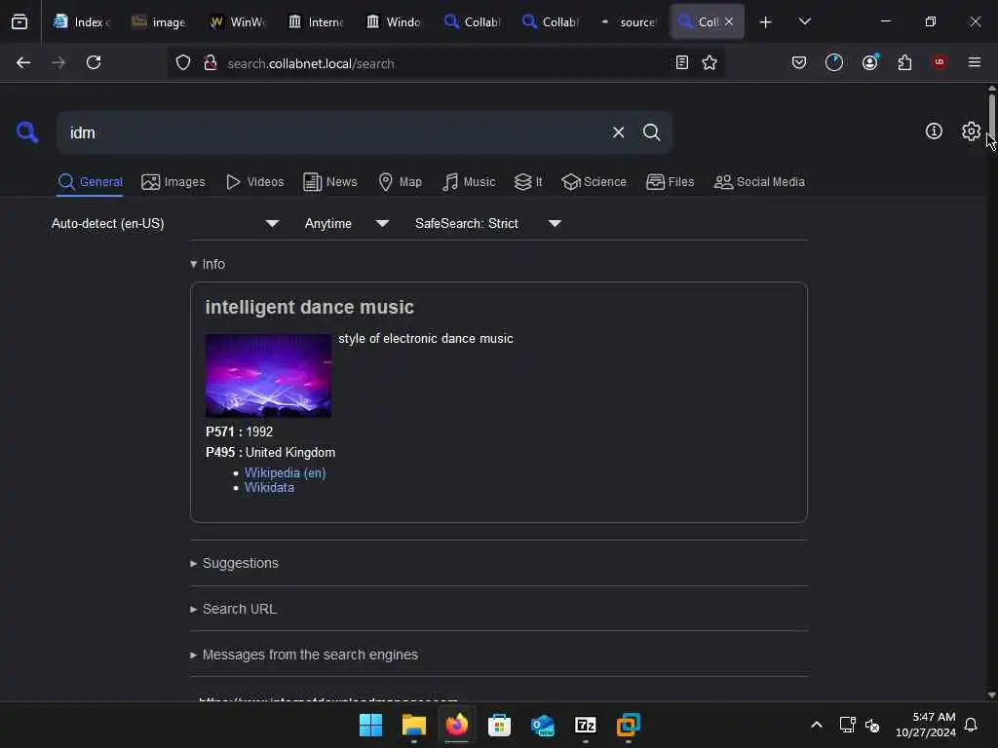Click the SearXNG magnifier logo
The height and width of the screenshot is (748, 998).
(x=26, y=132)
